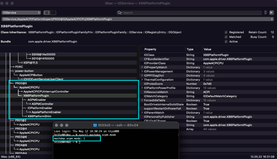Expand the IOParentMatch dictionary
Viewport: 277px width, 159px height.
pyautogui.click(x=142, y=112)
